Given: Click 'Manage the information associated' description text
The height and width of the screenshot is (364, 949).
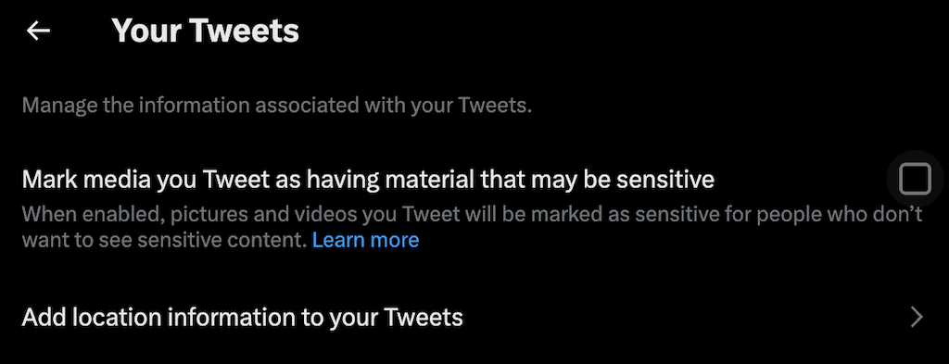Looking at the screenshot, I should (276, 106).
